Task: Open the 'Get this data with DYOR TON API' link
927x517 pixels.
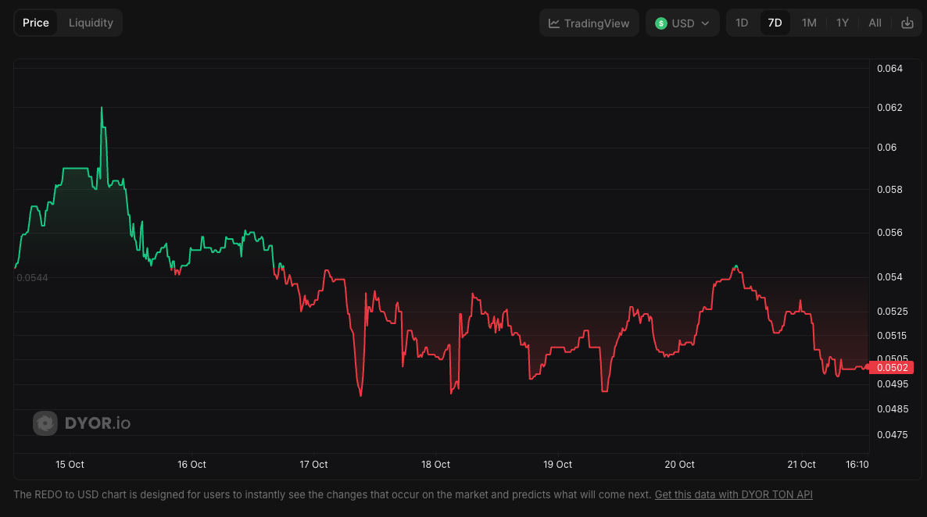Action: point(734,494)
